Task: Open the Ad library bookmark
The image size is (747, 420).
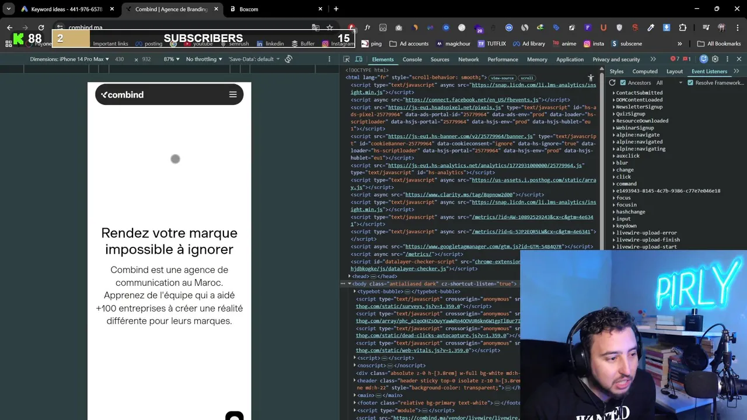Action: click(529, 44)
